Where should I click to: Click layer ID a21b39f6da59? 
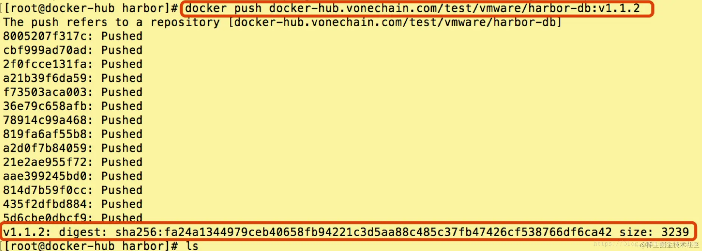coord(47,78)
